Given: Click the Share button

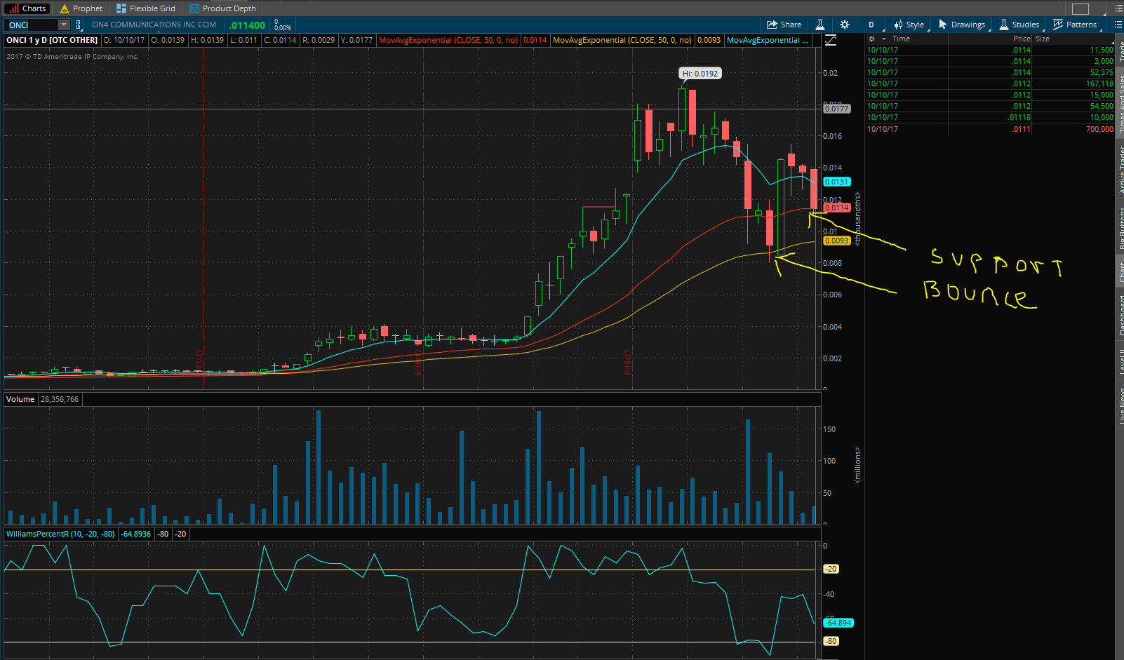Looking at the screenshot, I should 784,25.
